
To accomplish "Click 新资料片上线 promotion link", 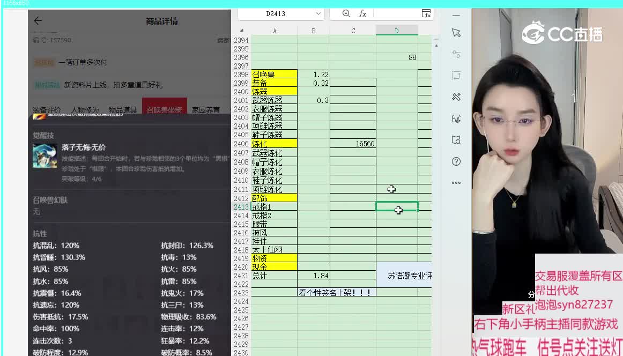I will 113,85.
